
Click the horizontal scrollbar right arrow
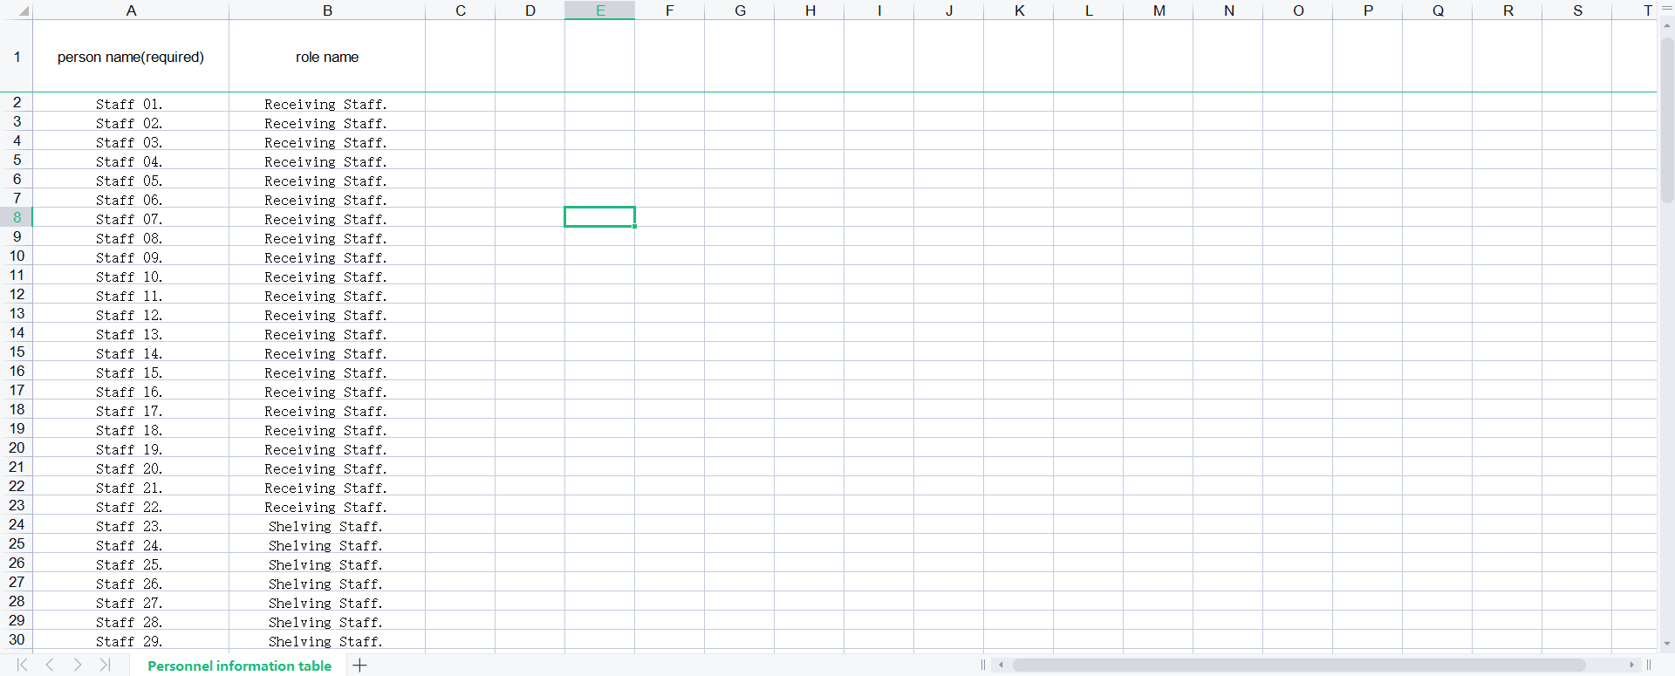(1631, 665)
